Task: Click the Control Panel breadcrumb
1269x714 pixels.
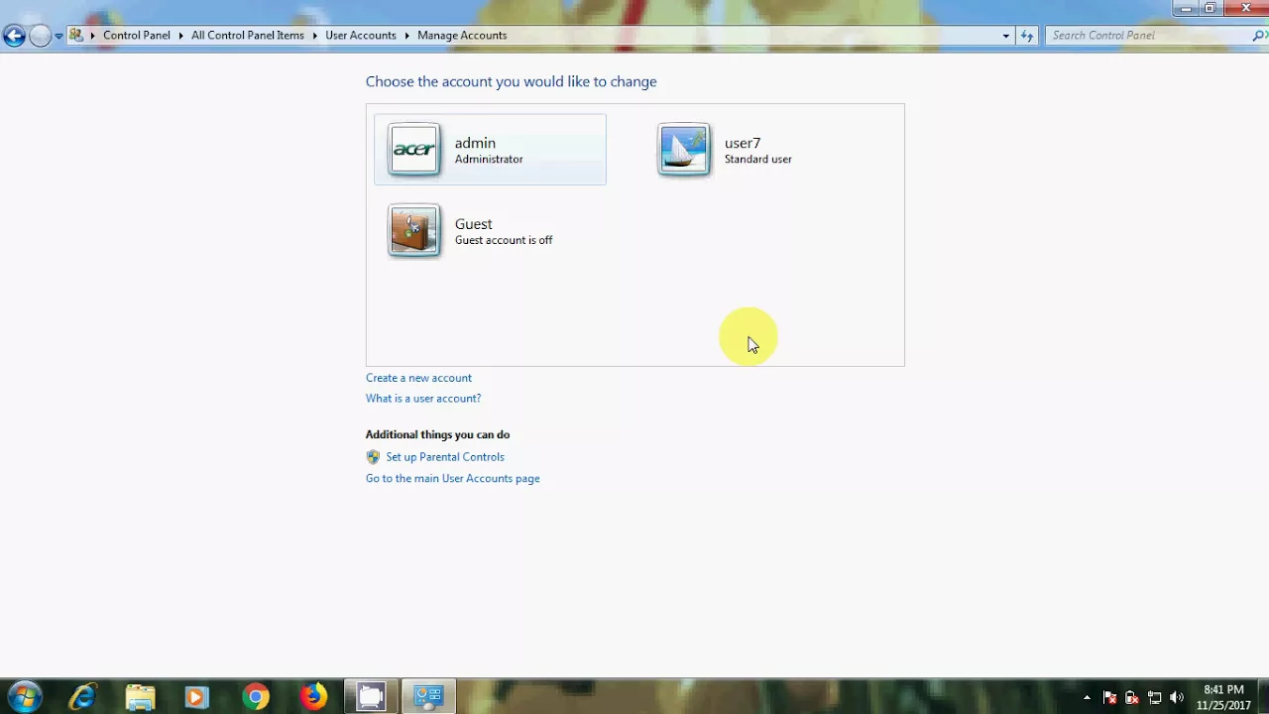Action: 137,36
